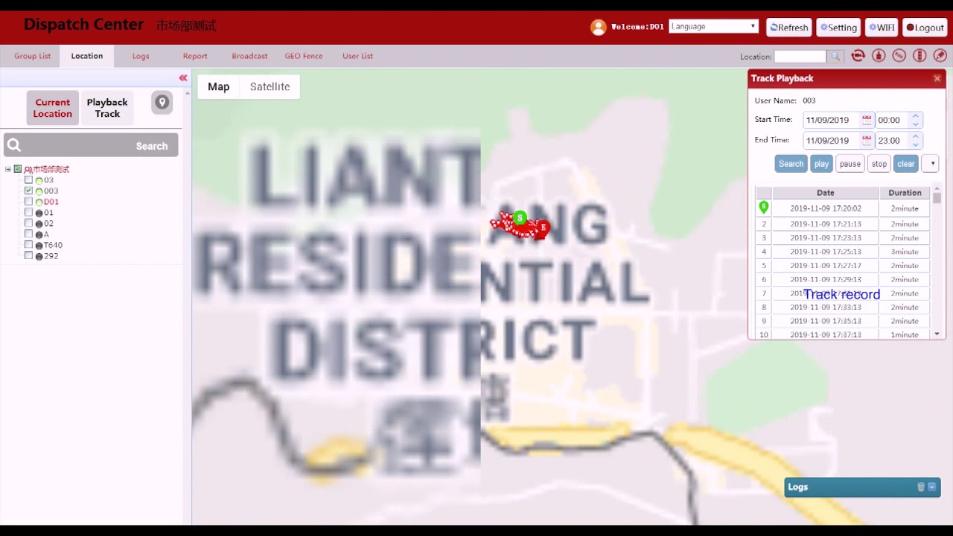Viewport: 953px width, 536px height.
Task: Click status icon of user D01
Action: [x=39, y=202]
